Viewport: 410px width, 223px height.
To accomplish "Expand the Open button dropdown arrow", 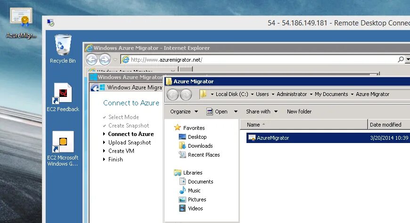I will (x=236, y=111).
